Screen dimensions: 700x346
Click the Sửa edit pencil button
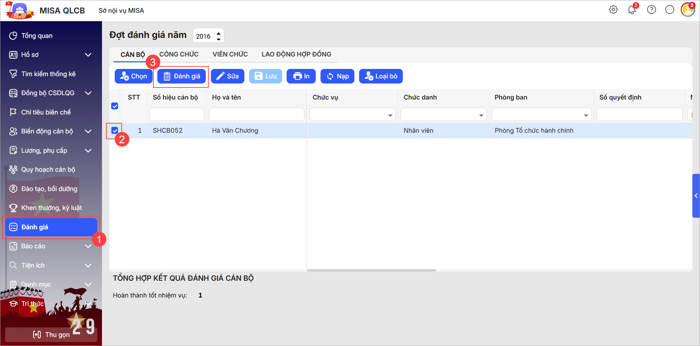click(x=227, y=76)
